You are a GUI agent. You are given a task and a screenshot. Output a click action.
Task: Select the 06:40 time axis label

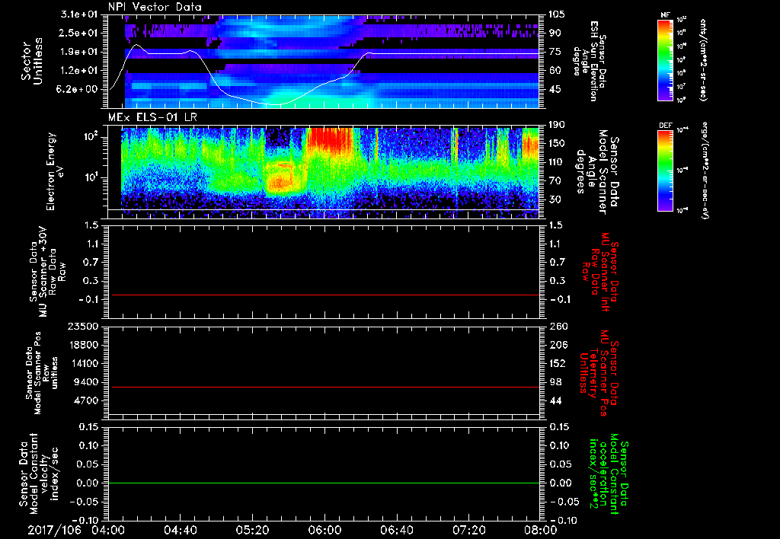[x=396, y=530]
